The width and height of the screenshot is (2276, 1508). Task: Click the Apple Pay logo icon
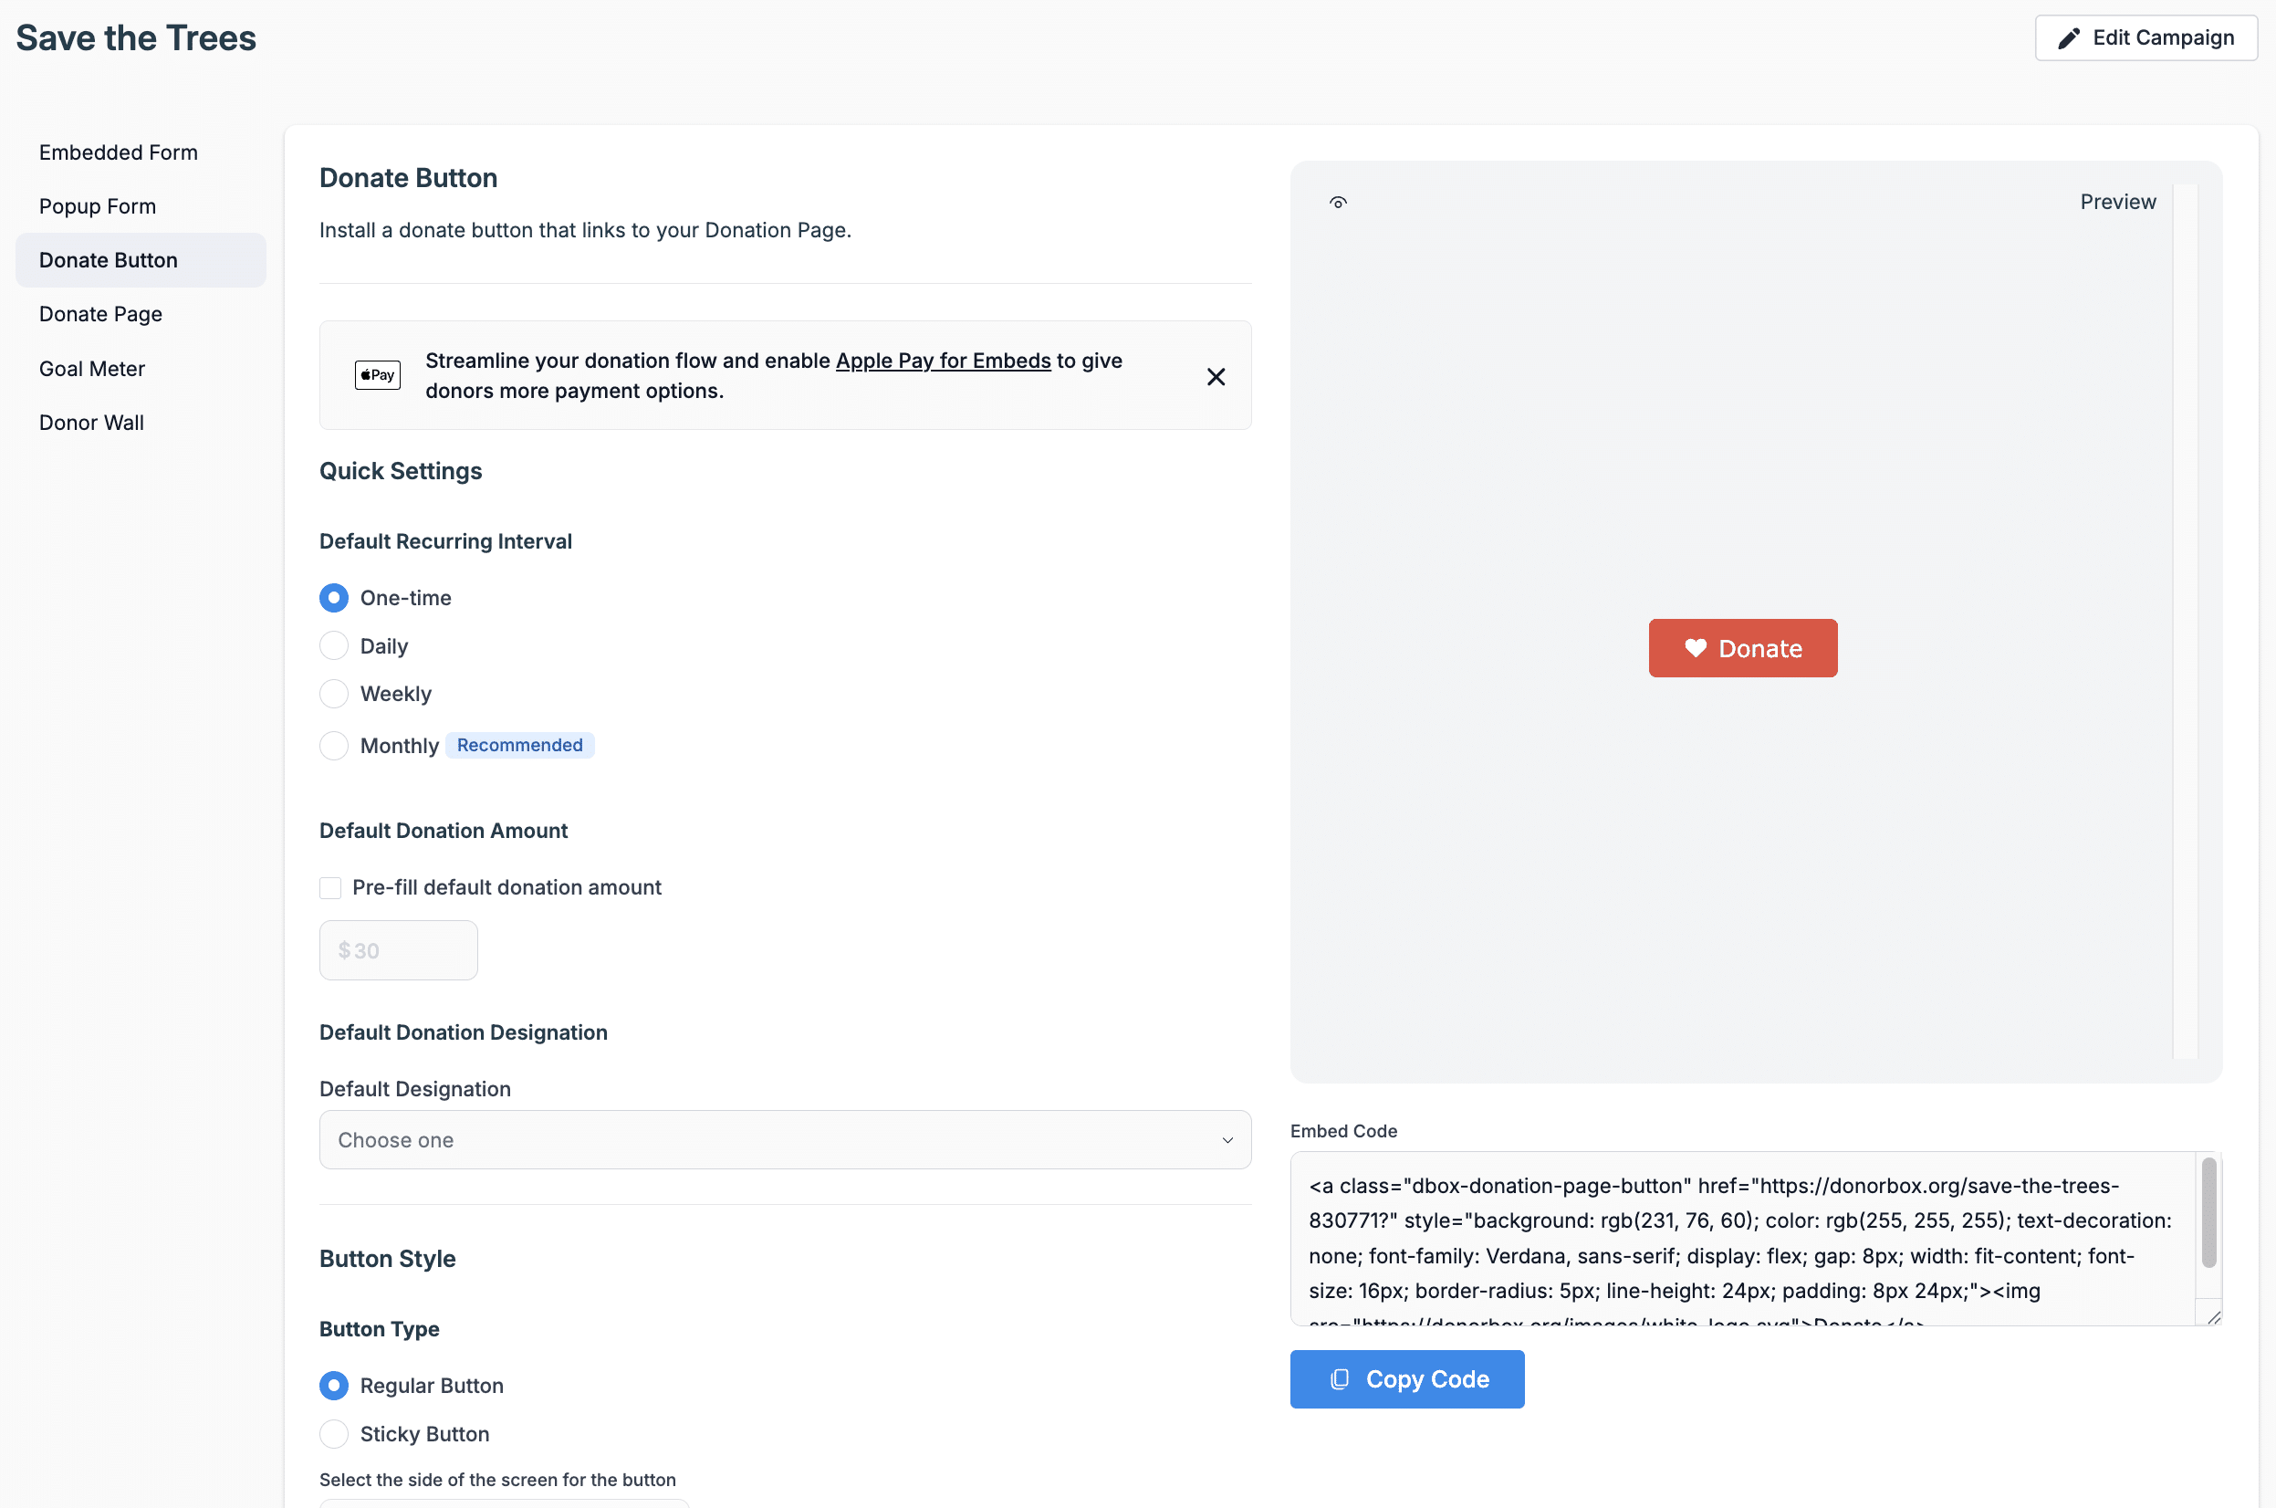click(x=377, y=375)
